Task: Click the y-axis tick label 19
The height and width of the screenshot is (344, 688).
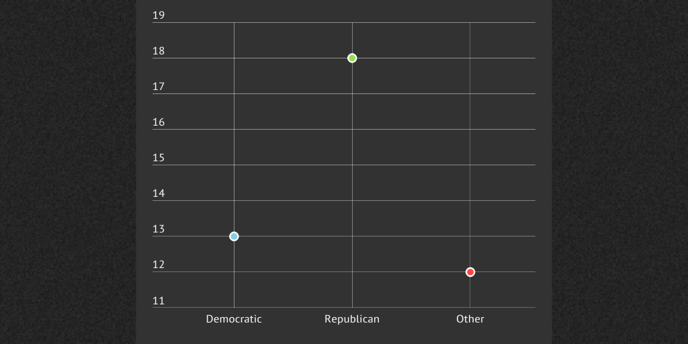Action: click(159, 15)
